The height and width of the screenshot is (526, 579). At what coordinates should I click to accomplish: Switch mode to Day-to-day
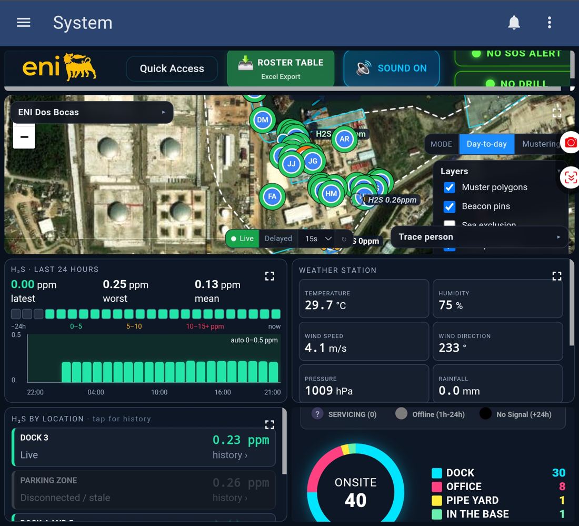pyautogui.click(x=487, y=144)
